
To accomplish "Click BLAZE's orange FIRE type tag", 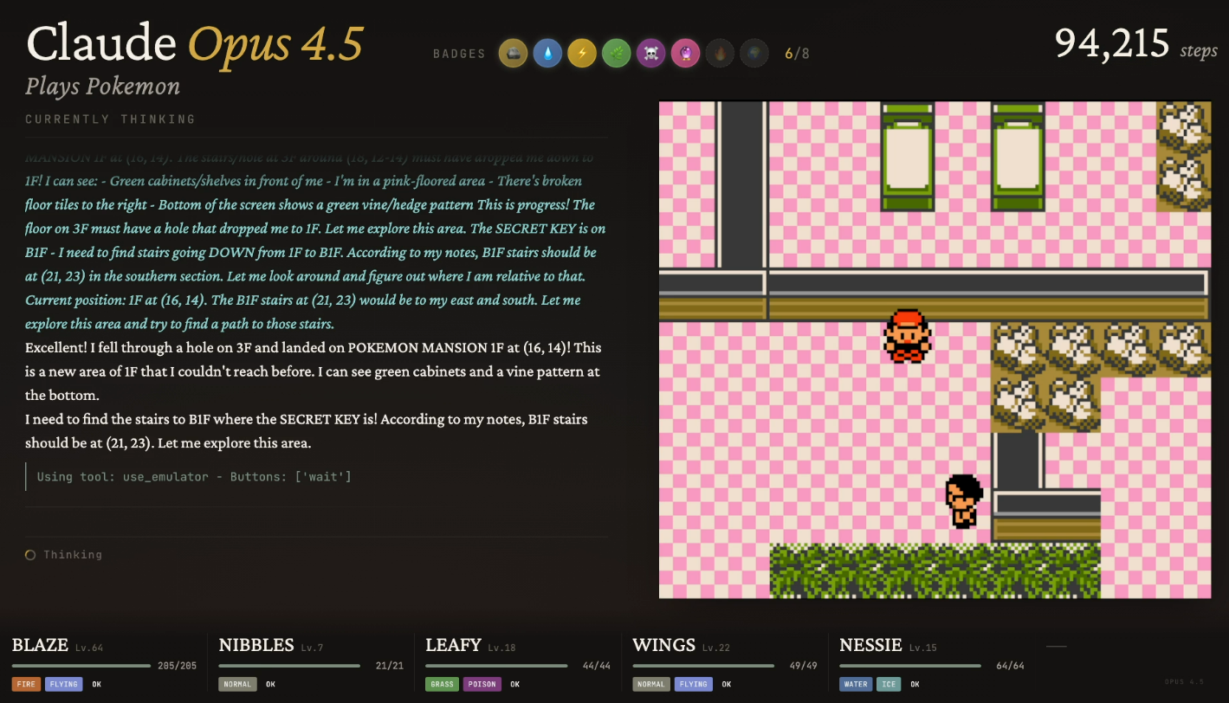I will point(26,684).
